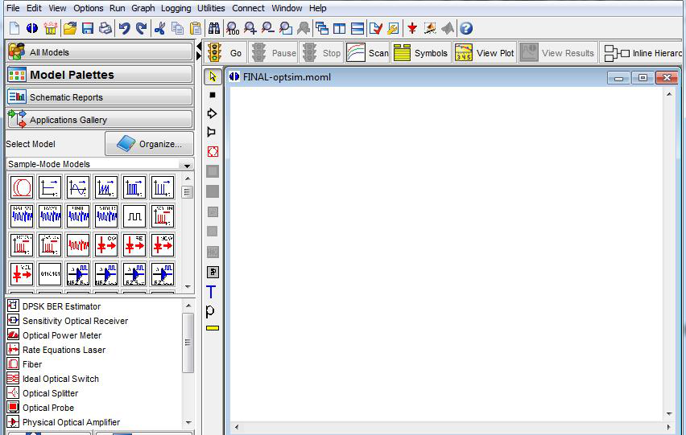Pick the VCL laser model icon

tap(22, 274)
